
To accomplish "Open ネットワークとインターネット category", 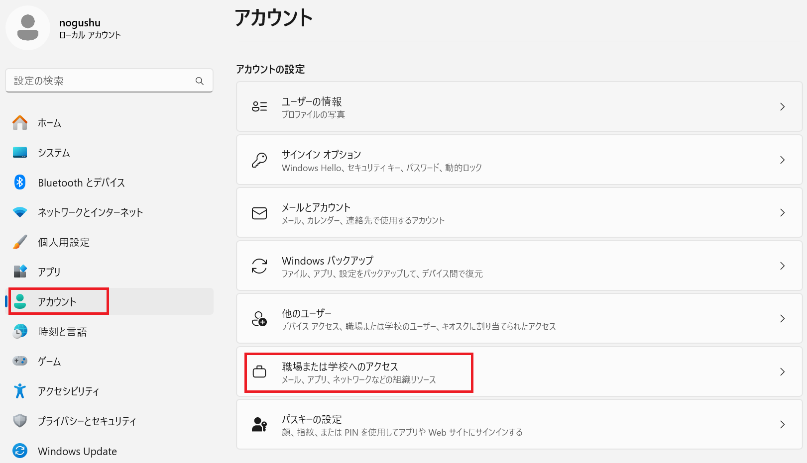I will point(110,212).
